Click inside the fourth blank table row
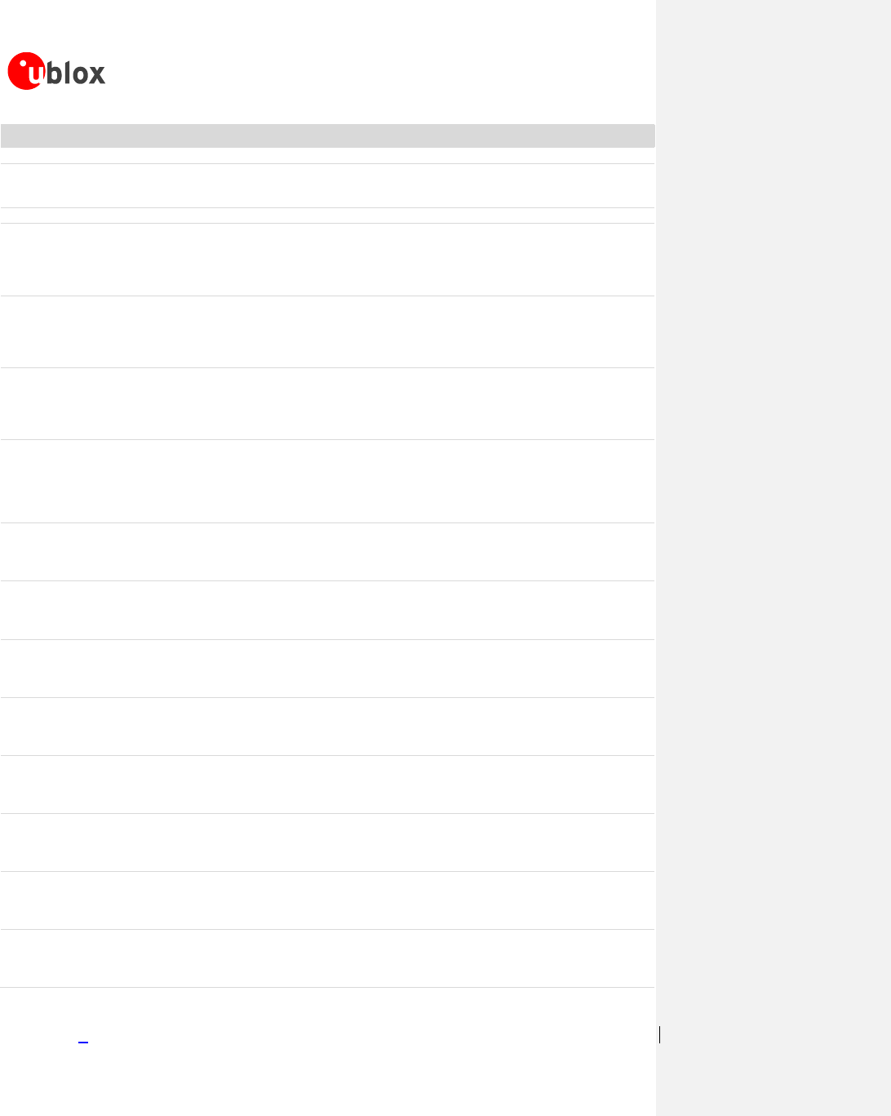The width and height of the screenshot is (891, 1116). pyautogui.click(x=327, y=260)
